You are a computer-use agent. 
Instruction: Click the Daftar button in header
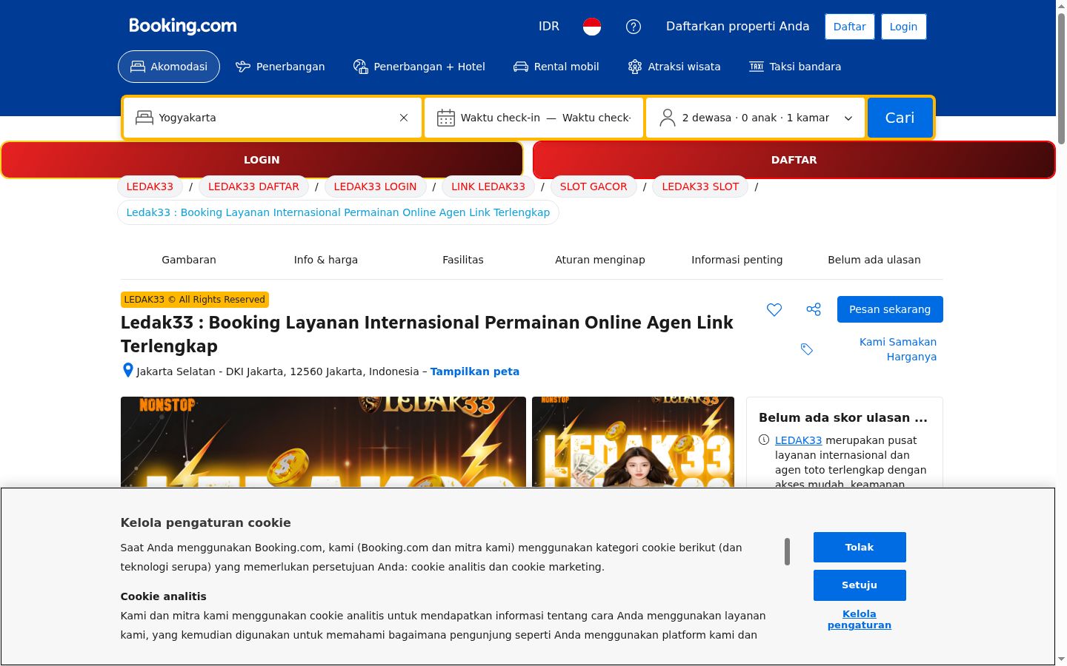coord(850,27)
